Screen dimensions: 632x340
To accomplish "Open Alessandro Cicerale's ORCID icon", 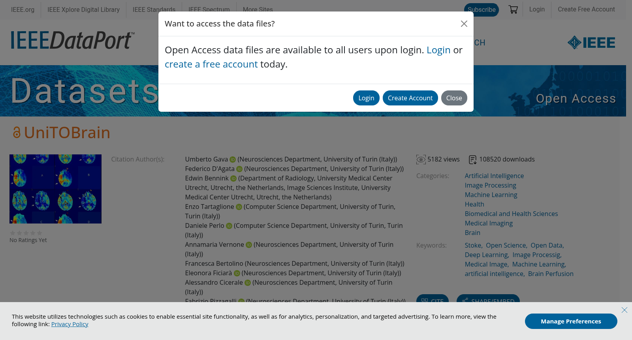I will pyautogui.click(x=248, y=283).
